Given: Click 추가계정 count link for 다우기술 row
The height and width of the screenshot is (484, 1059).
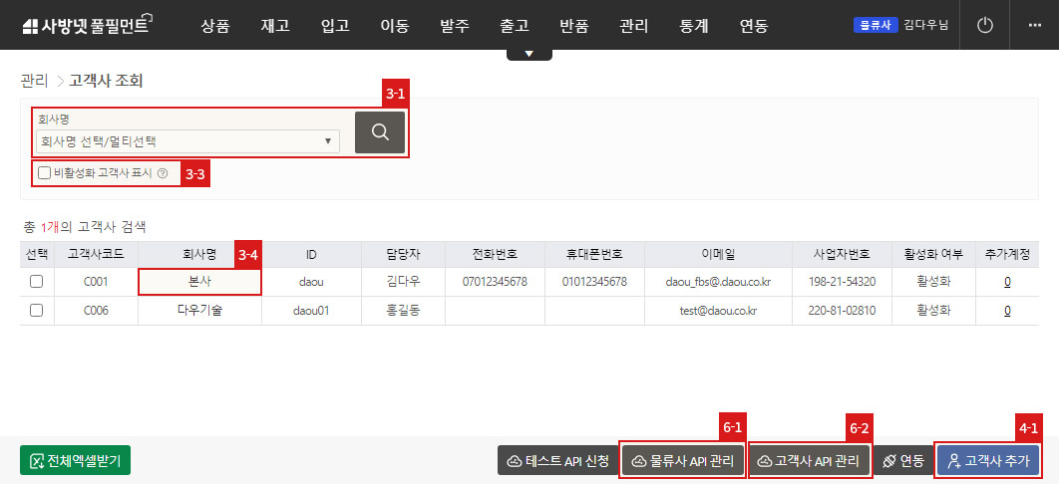Looking at the screenshot, I should point(1007,310).
